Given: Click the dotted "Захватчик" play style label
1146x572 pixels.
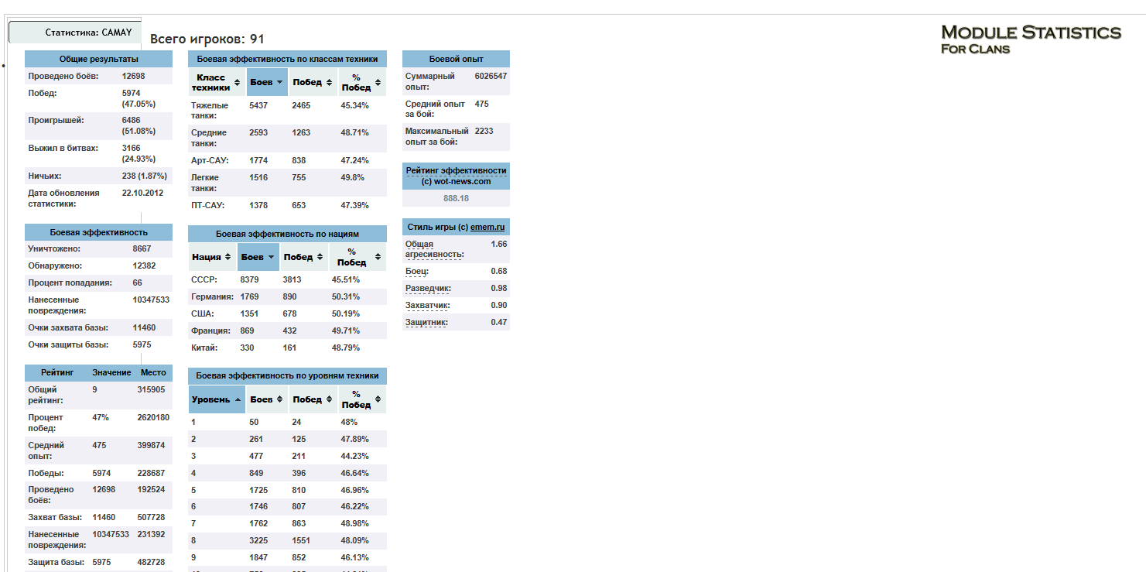Looking at the screenshot, I should pyautogui.click(x=427, y=306).
